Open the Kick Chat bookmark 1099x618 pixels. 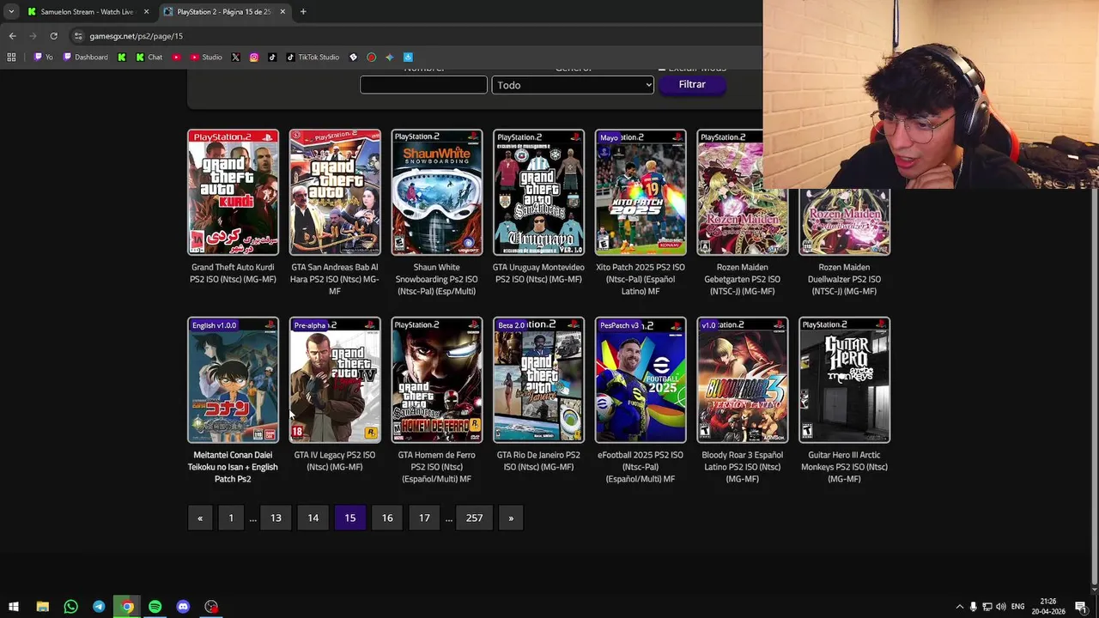tap(149, 58)
